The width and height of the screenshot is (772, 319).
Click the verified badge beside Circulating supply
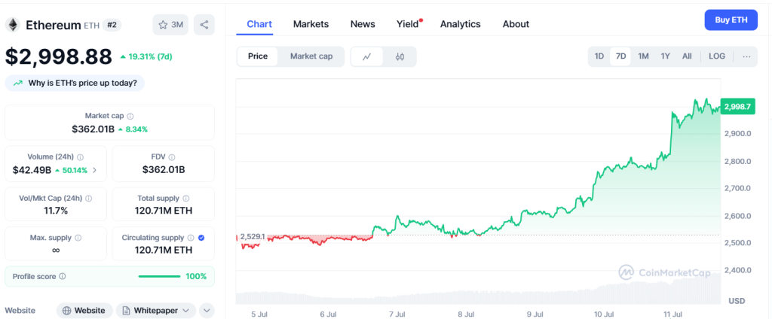[201, 238]
